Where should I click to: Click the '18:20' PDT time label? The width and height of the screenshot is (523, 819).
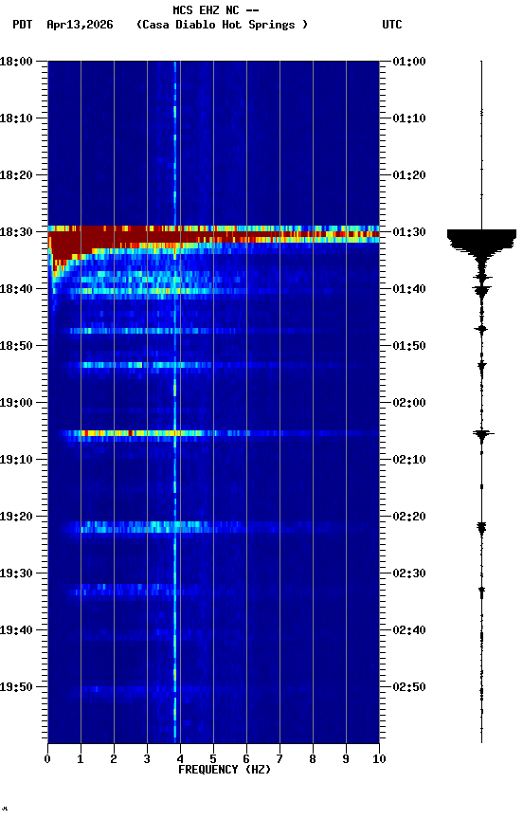(x=16, y=175)
